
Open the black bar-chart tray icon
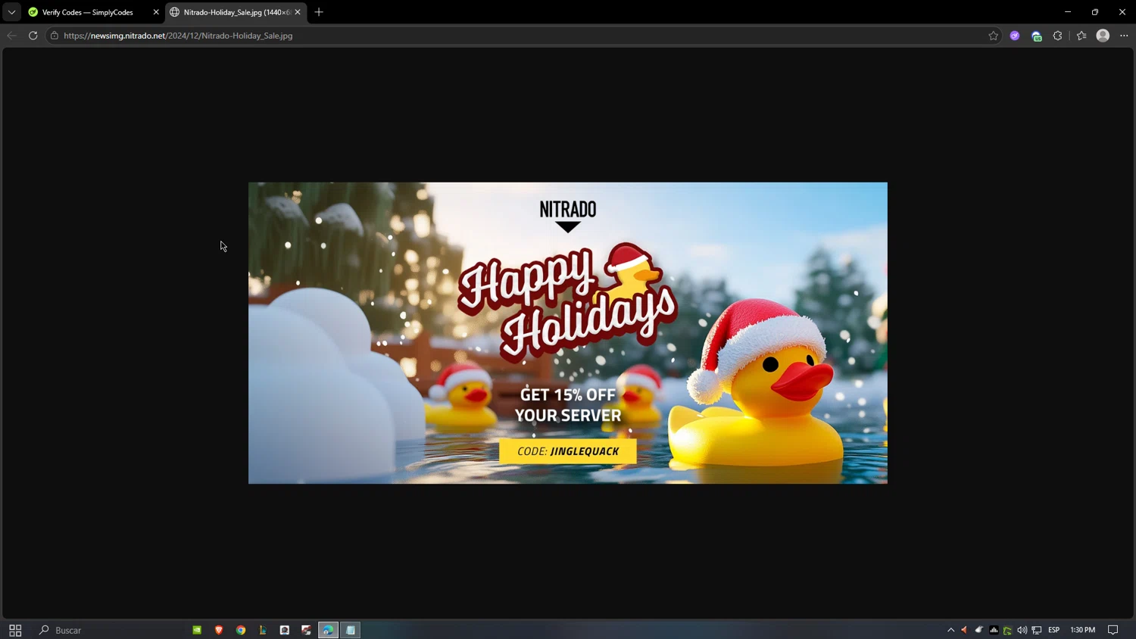(994, 630)
